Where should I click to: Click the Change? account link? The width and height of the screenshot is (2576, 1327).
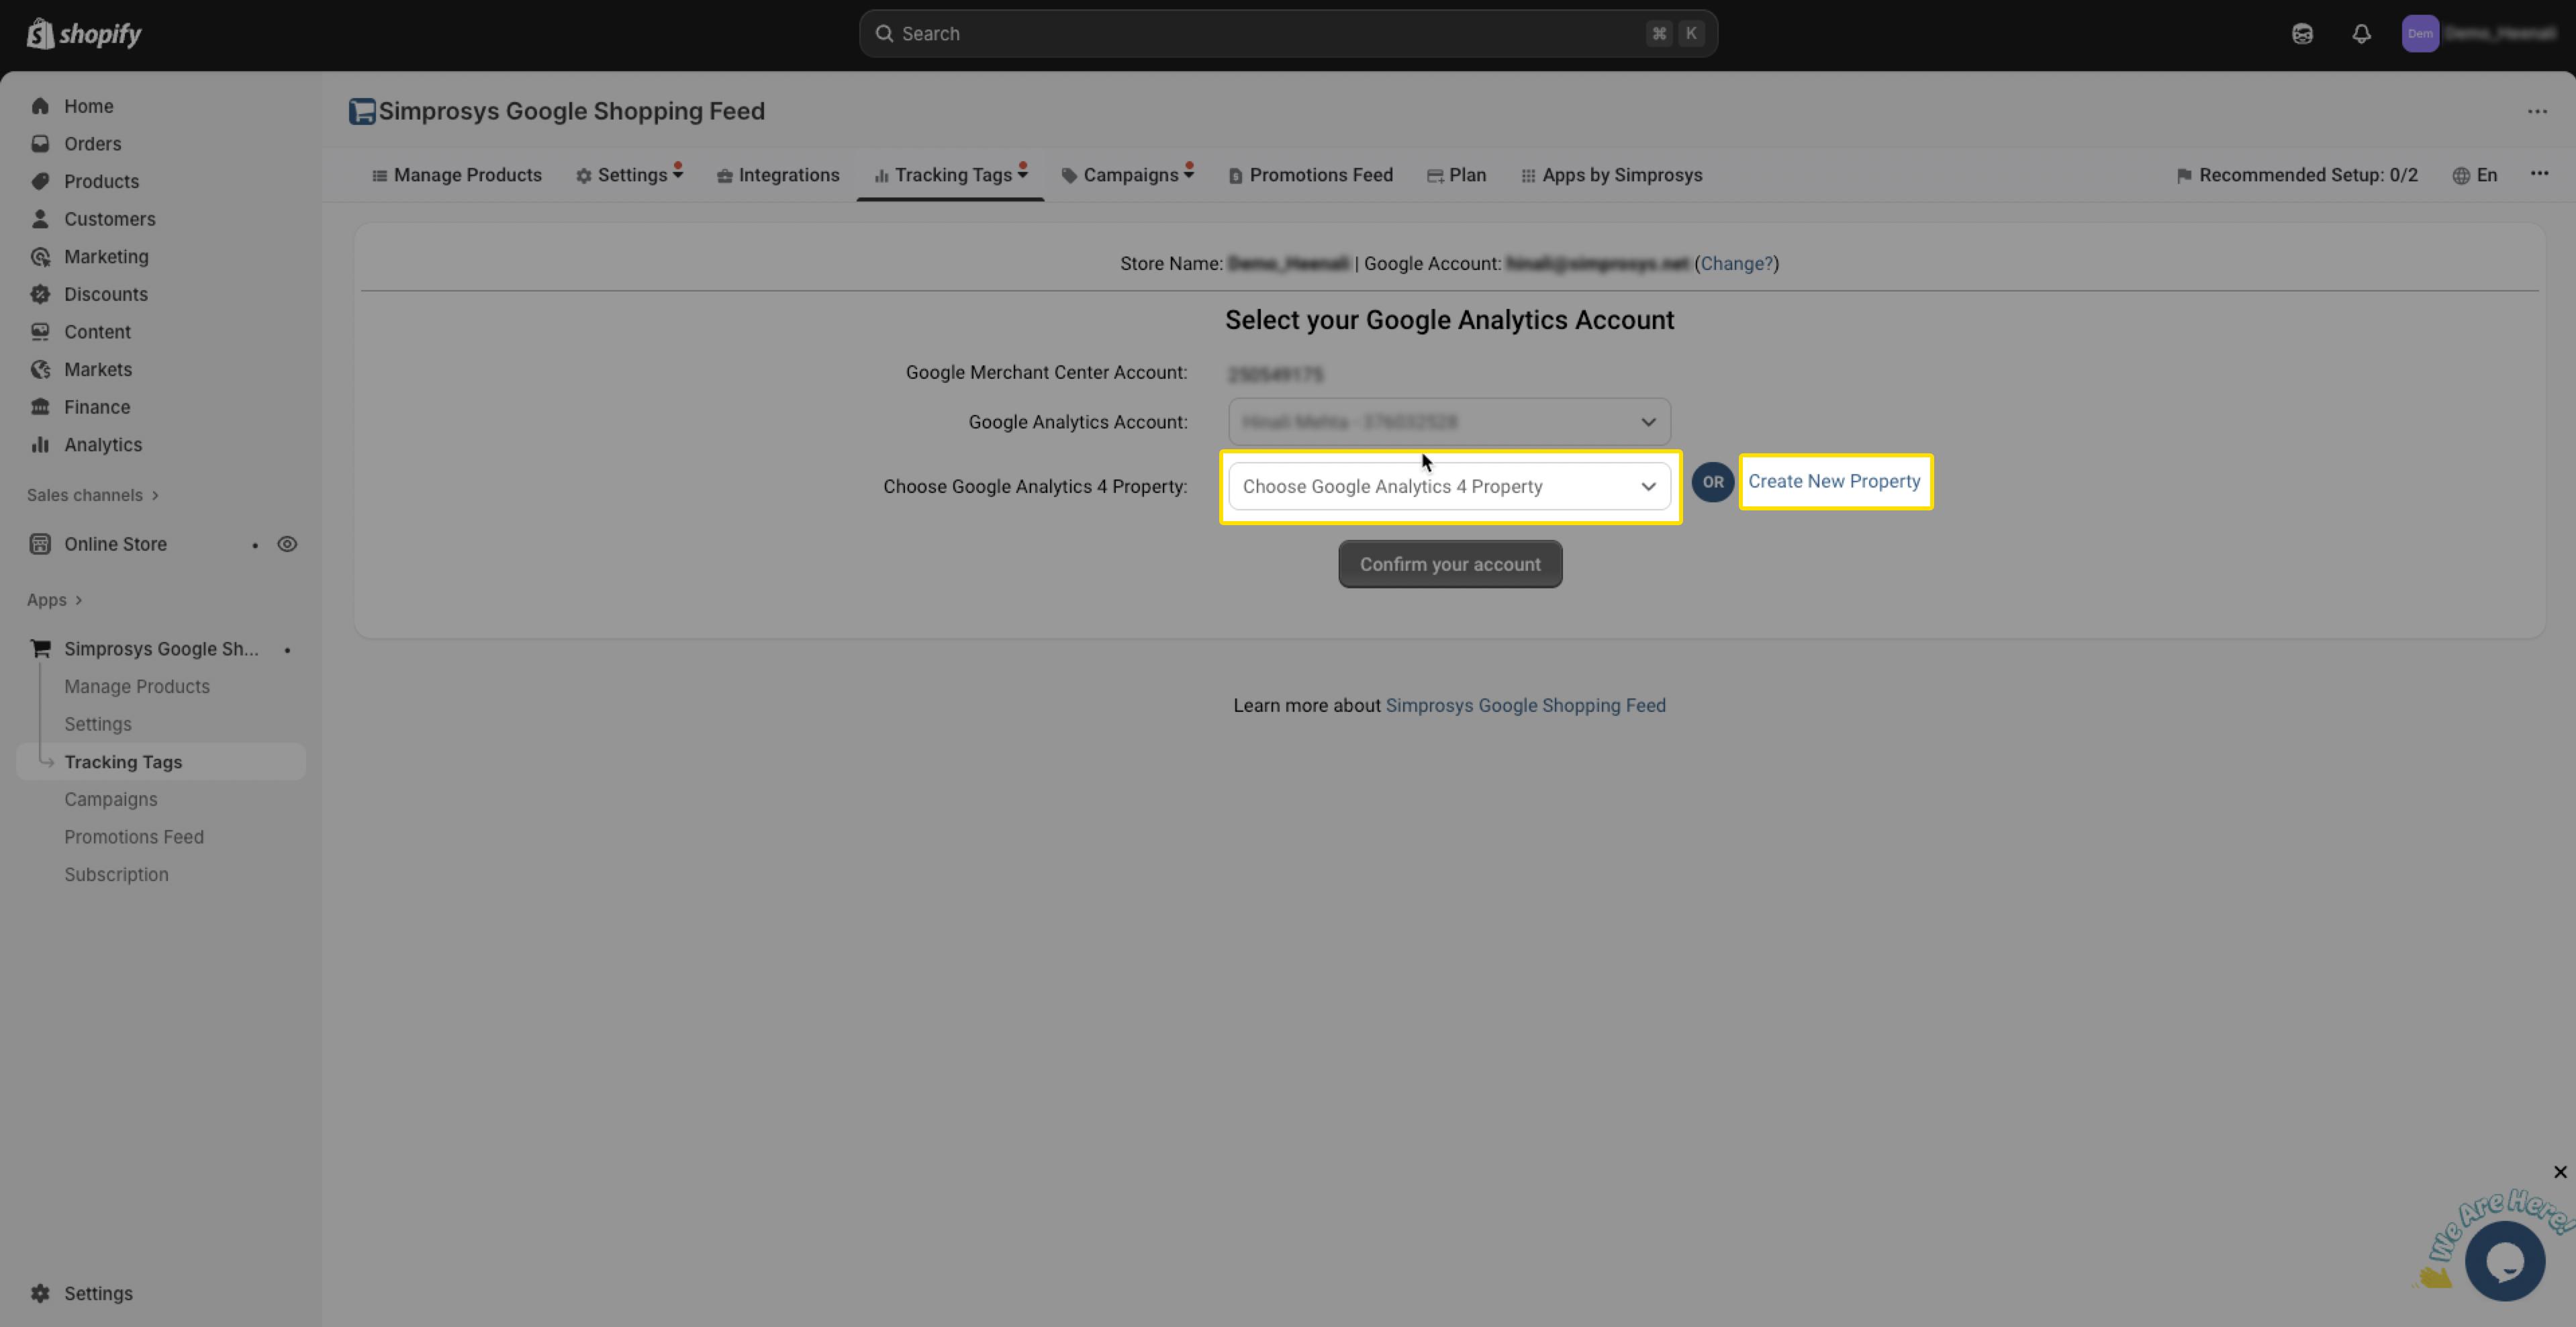click(x=1736, y=264)
